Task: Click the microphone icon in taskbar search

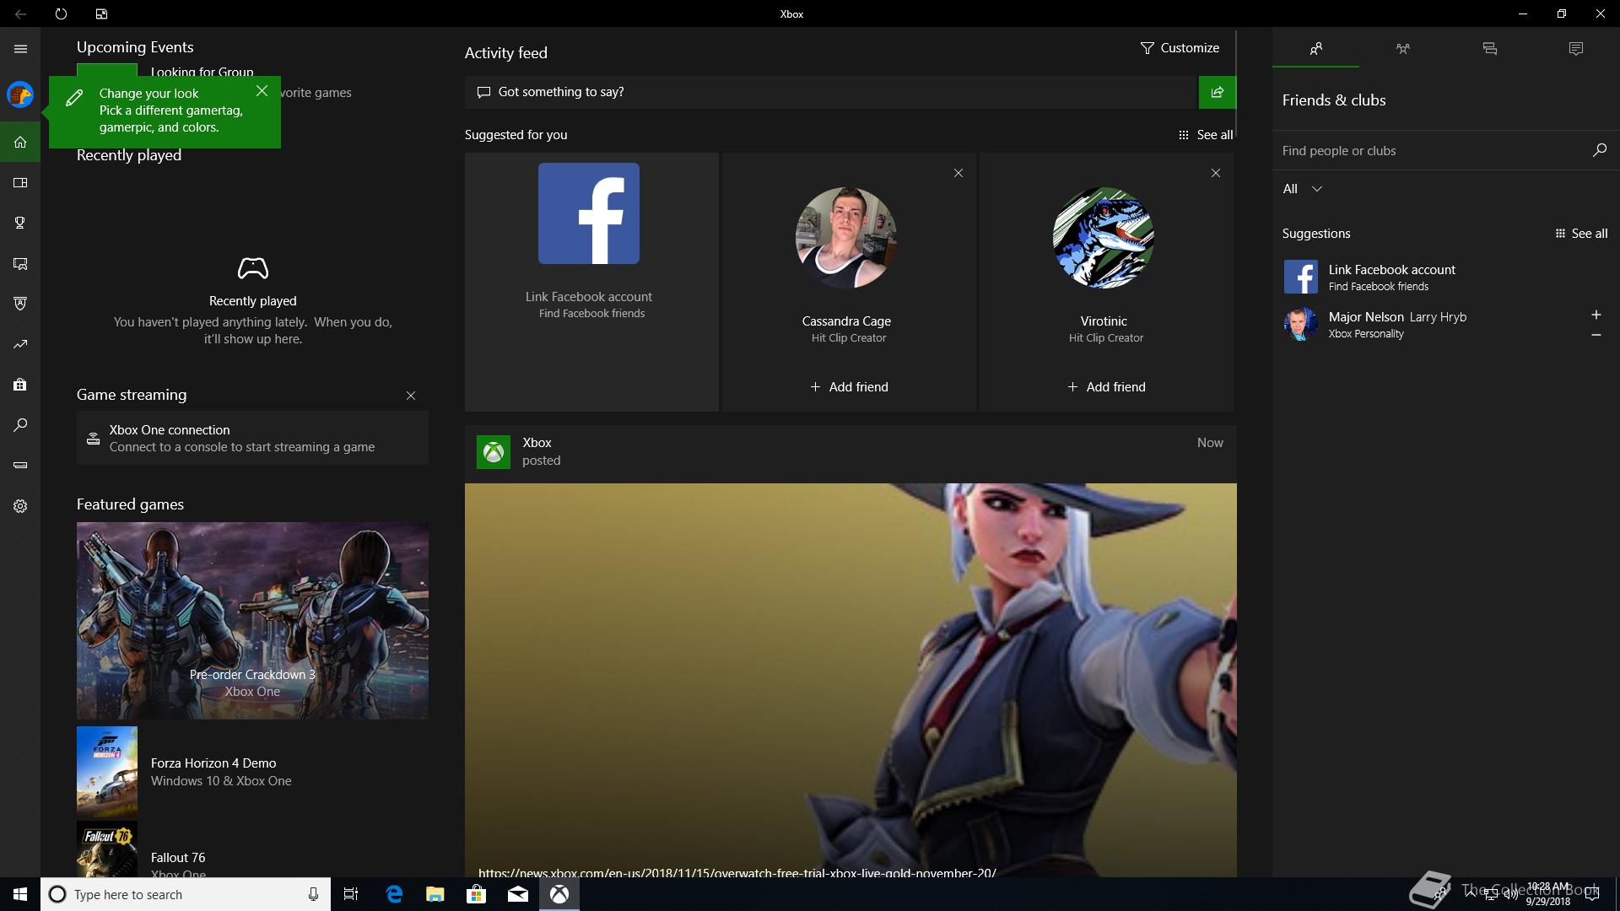Action: click(x=313, y=894)
